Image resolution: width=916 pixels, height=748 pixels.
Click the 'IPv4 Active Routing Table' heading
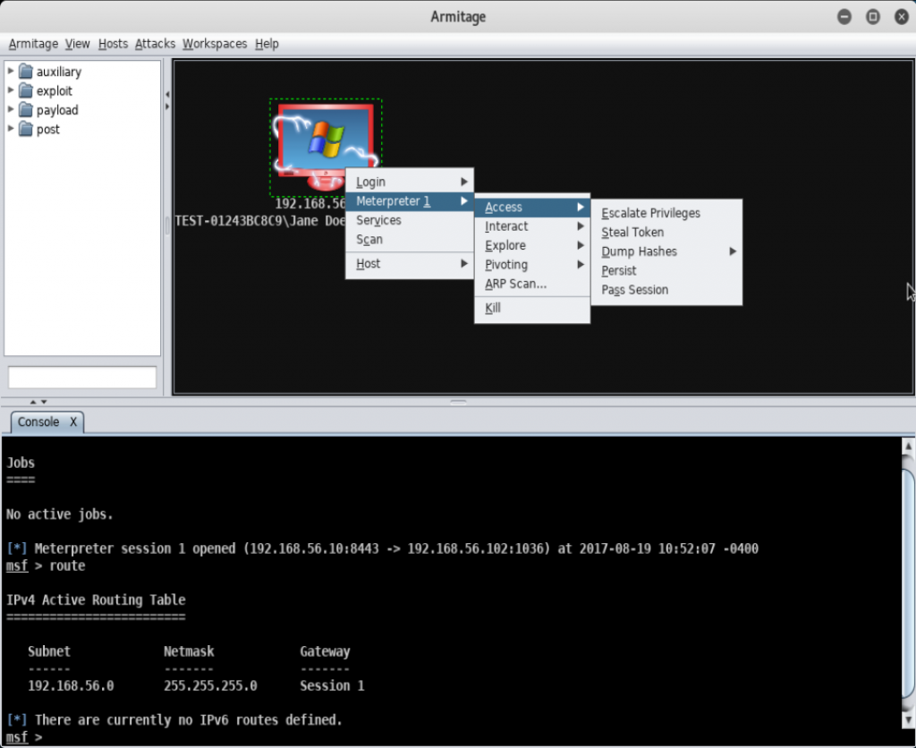96,600
